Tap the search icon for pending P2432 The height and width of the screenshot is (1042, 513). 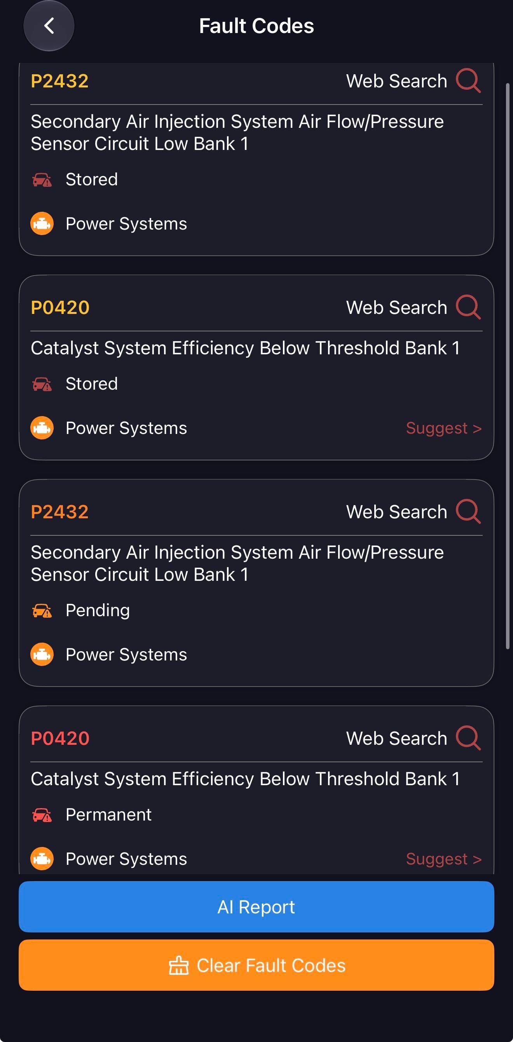pos(468,512)
